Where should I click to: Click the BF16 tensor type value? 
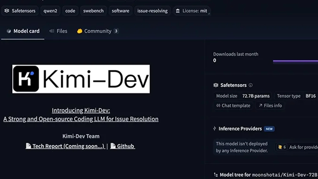pos(311,96)
